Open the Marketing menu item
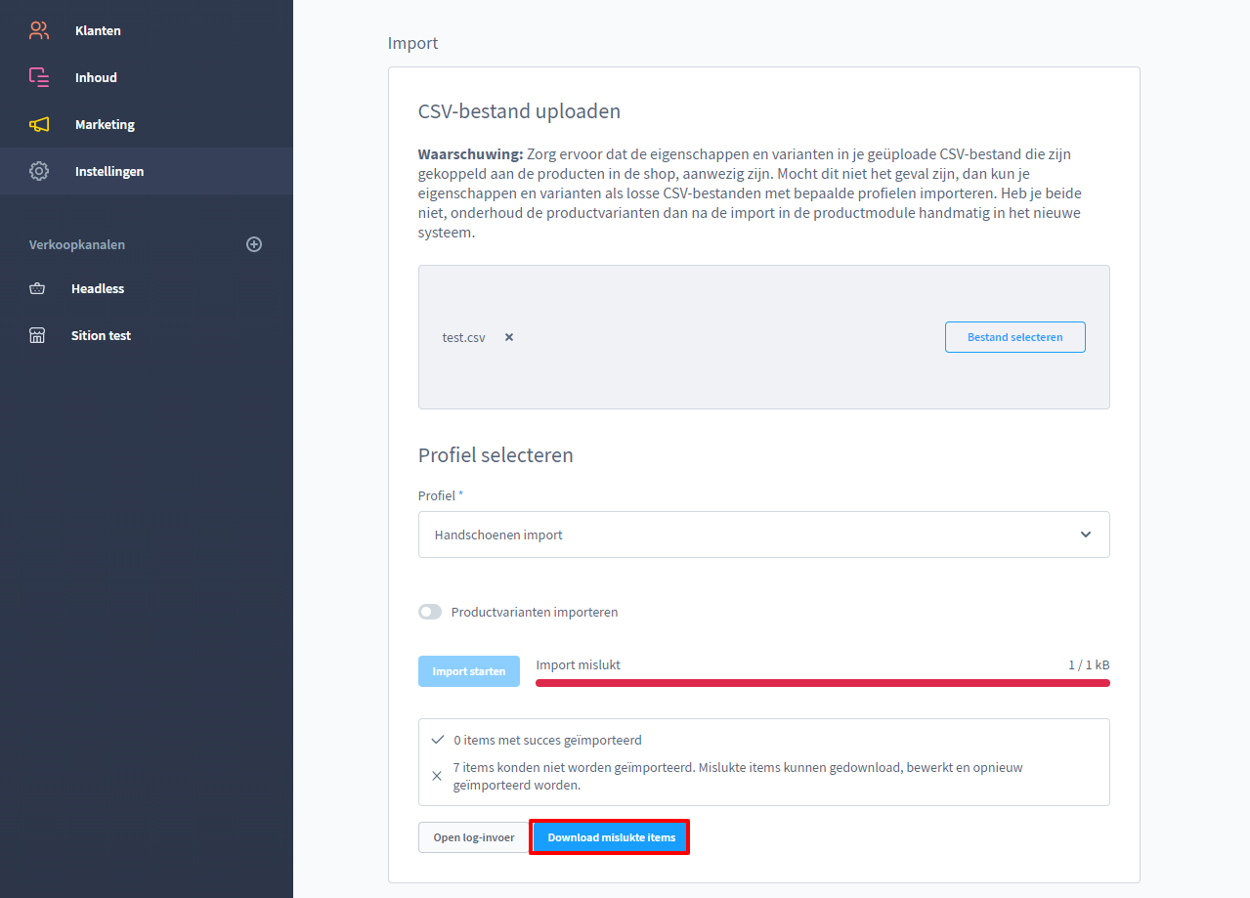 pos(105,124)
